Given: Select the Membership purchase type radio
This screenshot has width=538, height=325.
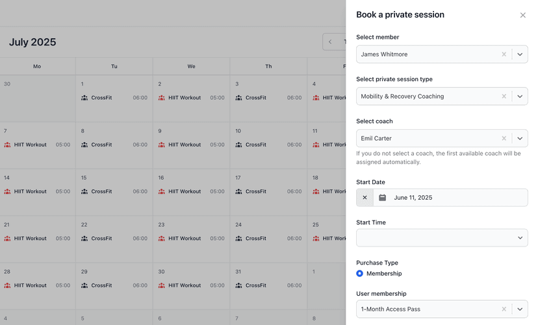Looking at the screenshot, I should click(x=359, y=273).
